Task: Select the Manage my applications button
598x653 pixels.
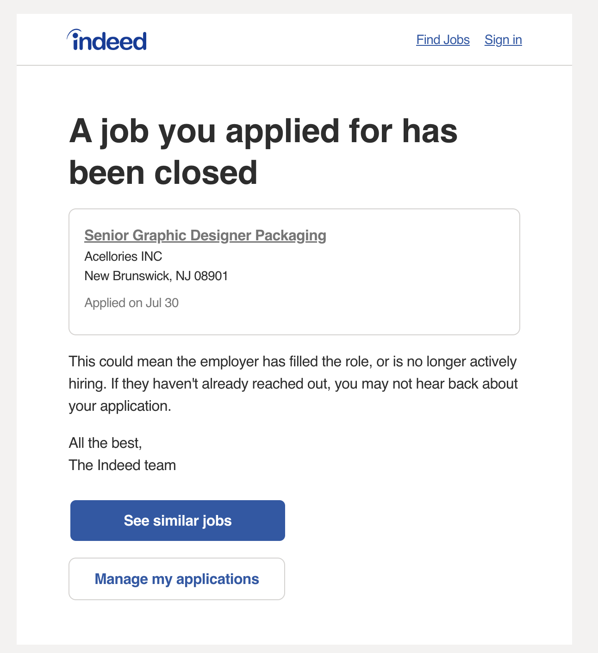Action: (x=177, y=579)
